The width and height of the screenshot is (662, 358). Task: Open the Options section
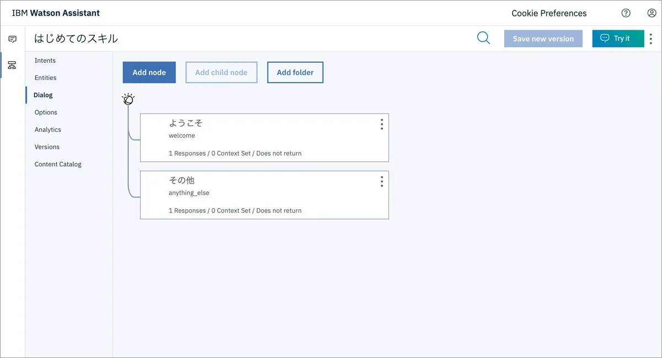[46, 112]
